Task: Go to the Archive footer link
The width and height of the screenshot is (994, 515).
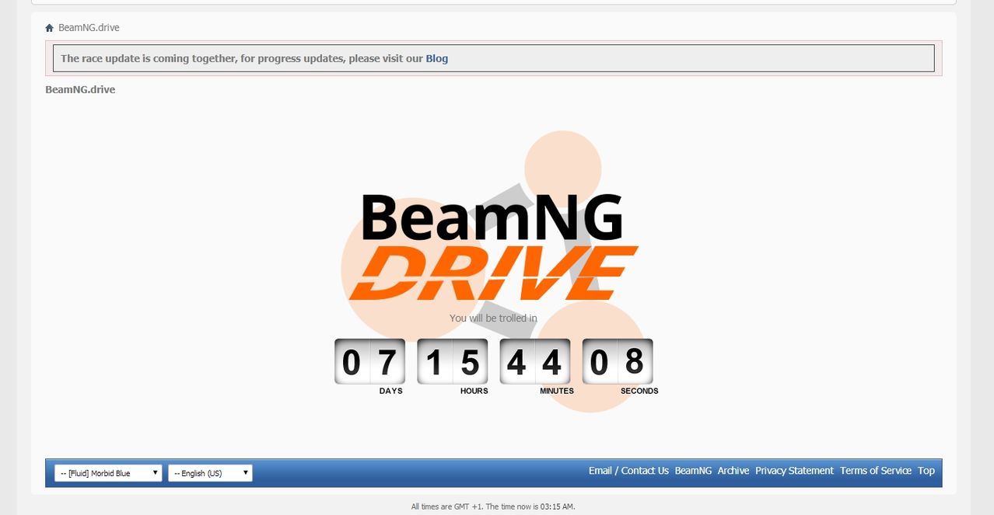Action: (733, 471)
